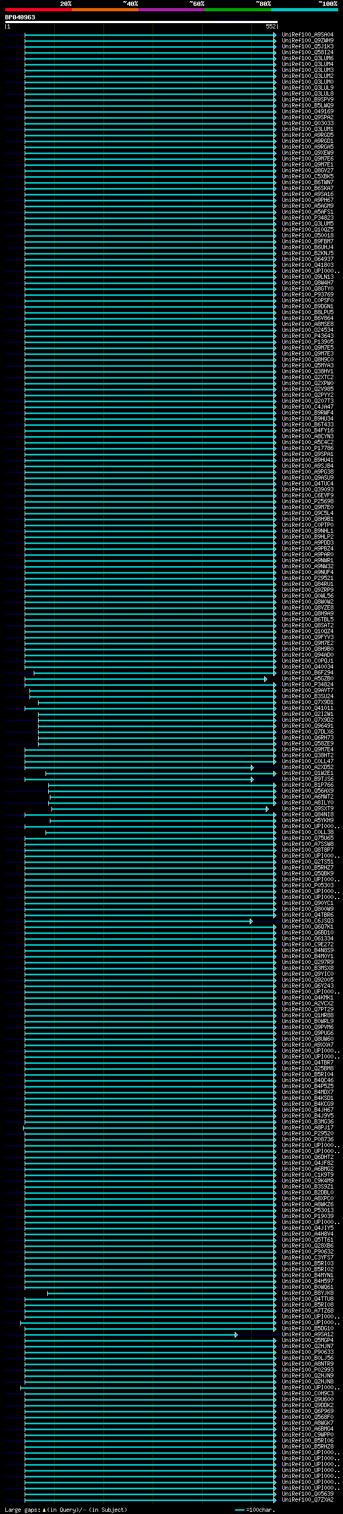
Task: Click the alignment bar of UniRef100_Q9SXT9
Action: point(160,808)
